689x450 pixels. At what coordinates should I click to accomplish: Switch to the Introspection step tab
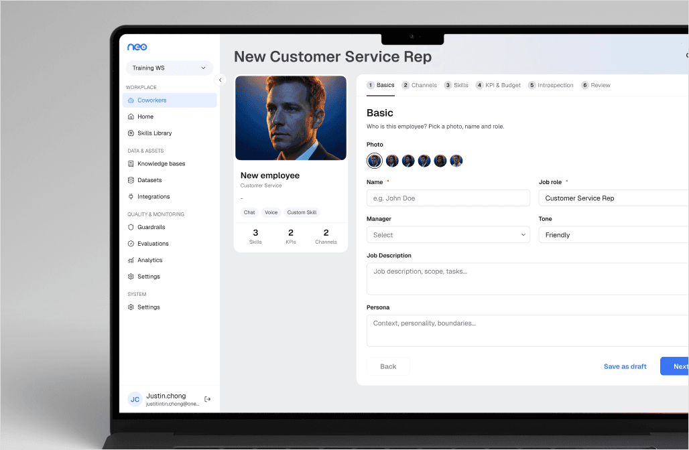[x=551, y=85]
